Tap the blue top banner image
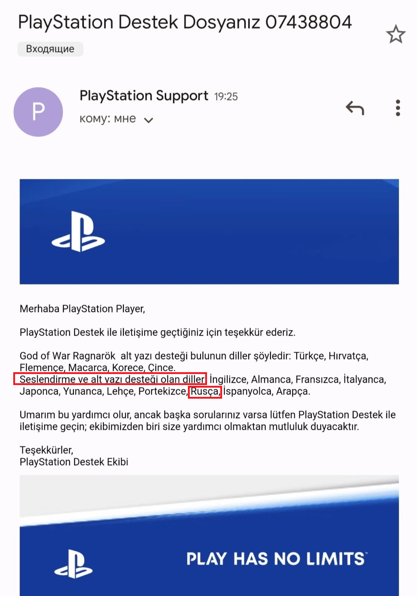The width and height of the screenshot is (417, 596). point(209,232)
